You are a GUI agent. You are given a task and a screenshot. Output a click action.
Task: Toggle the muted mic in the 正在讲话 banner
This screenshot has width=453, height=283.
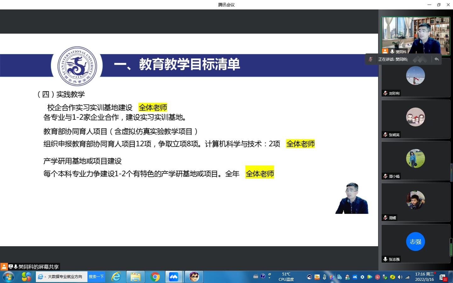[x=371, y=59]
